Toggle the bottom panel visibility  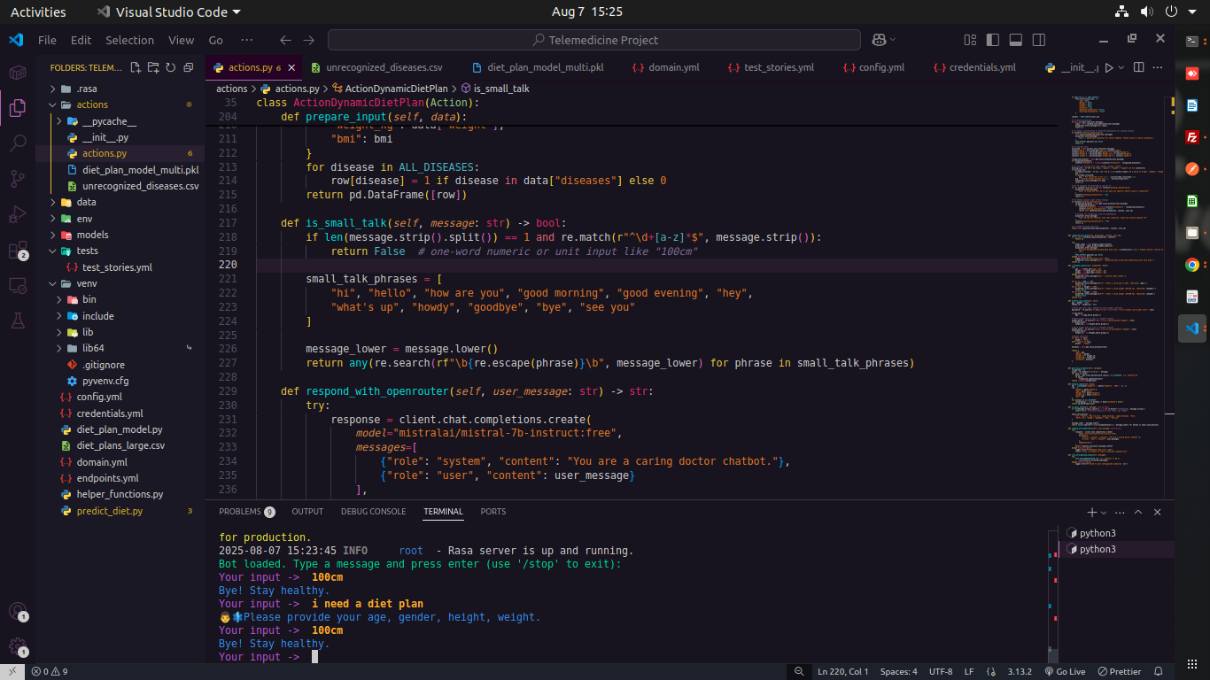click(1015, 40)
